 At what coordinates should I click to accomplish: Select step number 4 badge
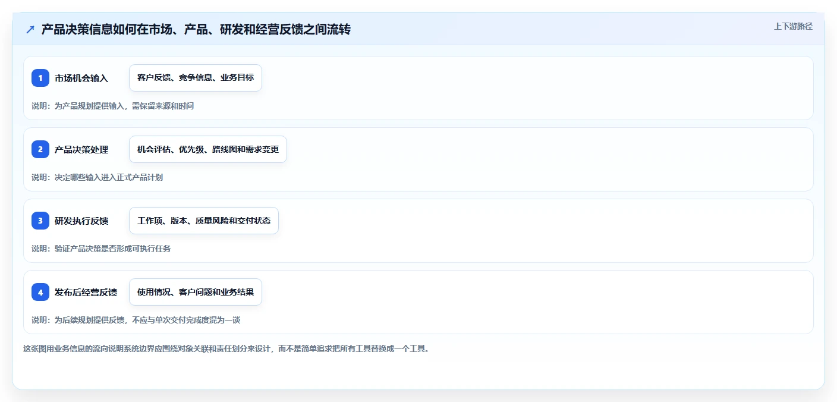[40, 292]
